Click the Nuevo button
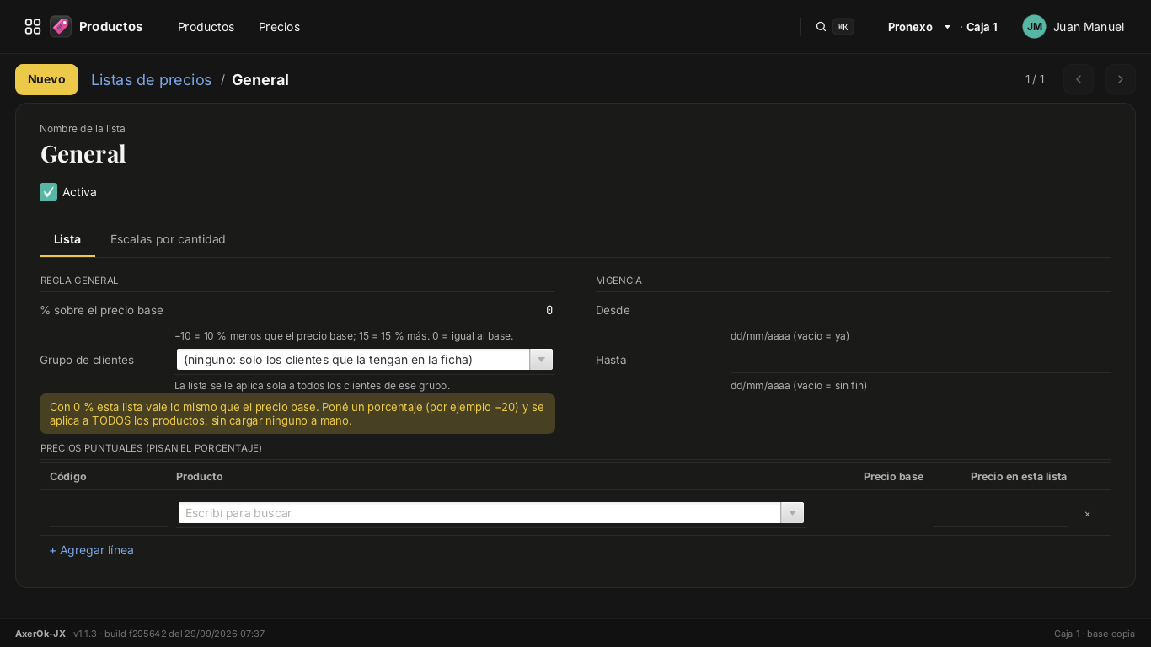 pos(46,79)
